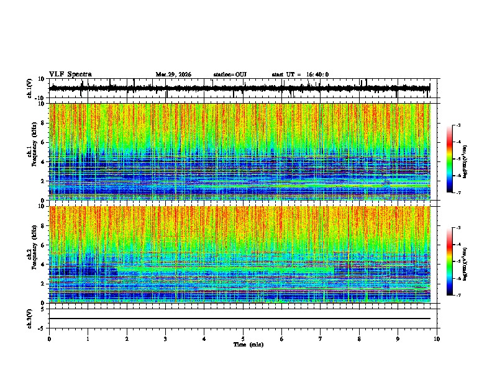Select the ch.2 colorbar log(PSD) label
Viewport: 492px width, 380px height.
coord(465,264)
